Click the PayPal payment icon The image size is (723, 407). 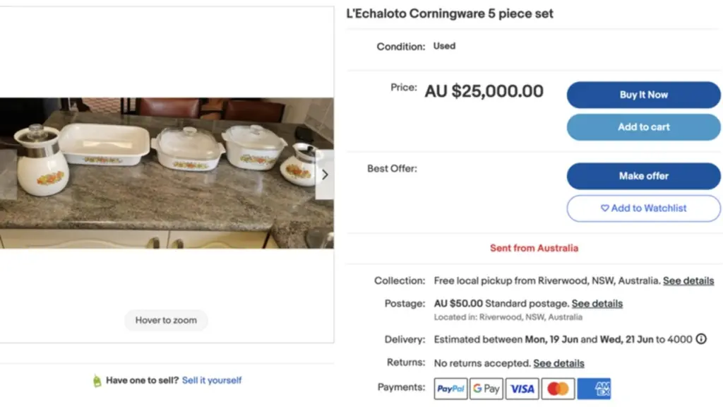point(450,389)
